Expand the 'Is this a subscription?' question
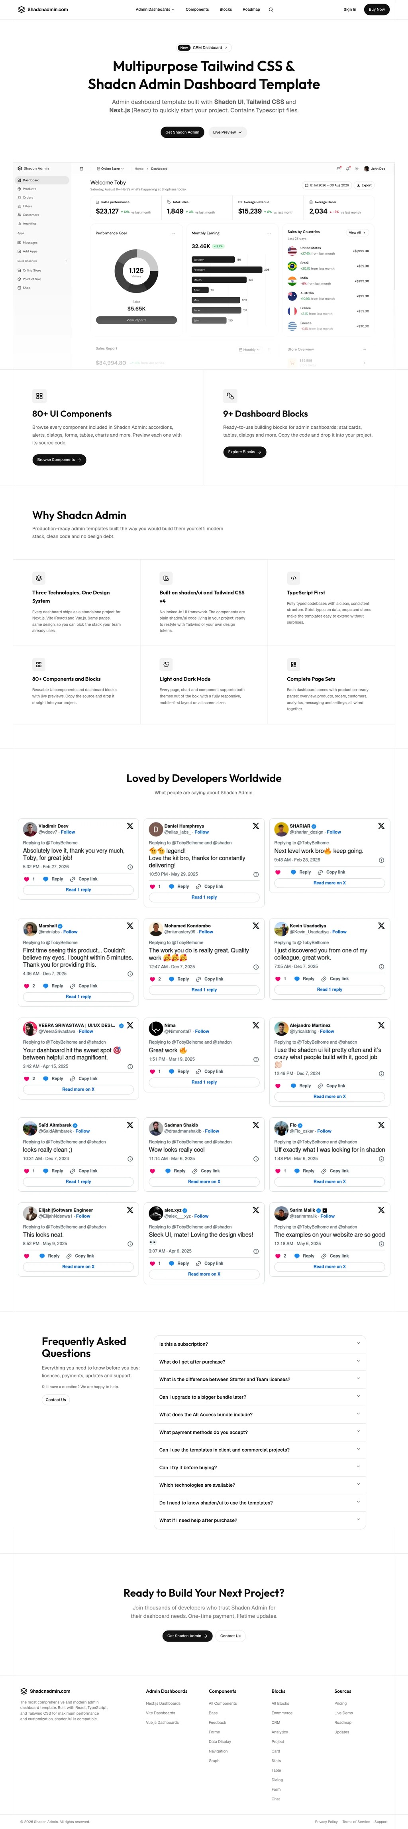Screen dimensions: 408x1829 (260, 1343)
